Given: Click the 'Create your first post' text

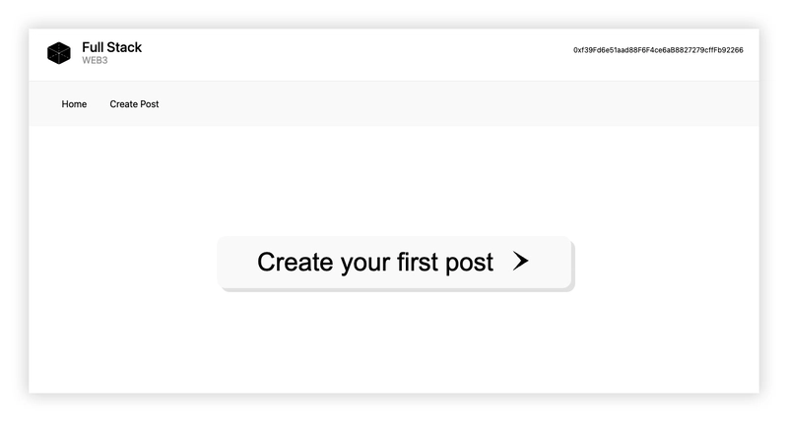Looking at the screenshot, I should [375, 262].
